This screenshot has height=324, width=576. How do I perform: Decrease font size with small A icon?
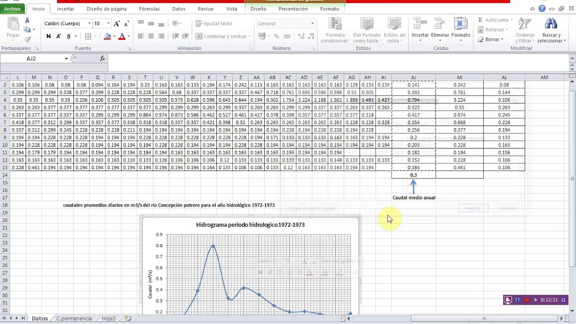pos(127,23)
